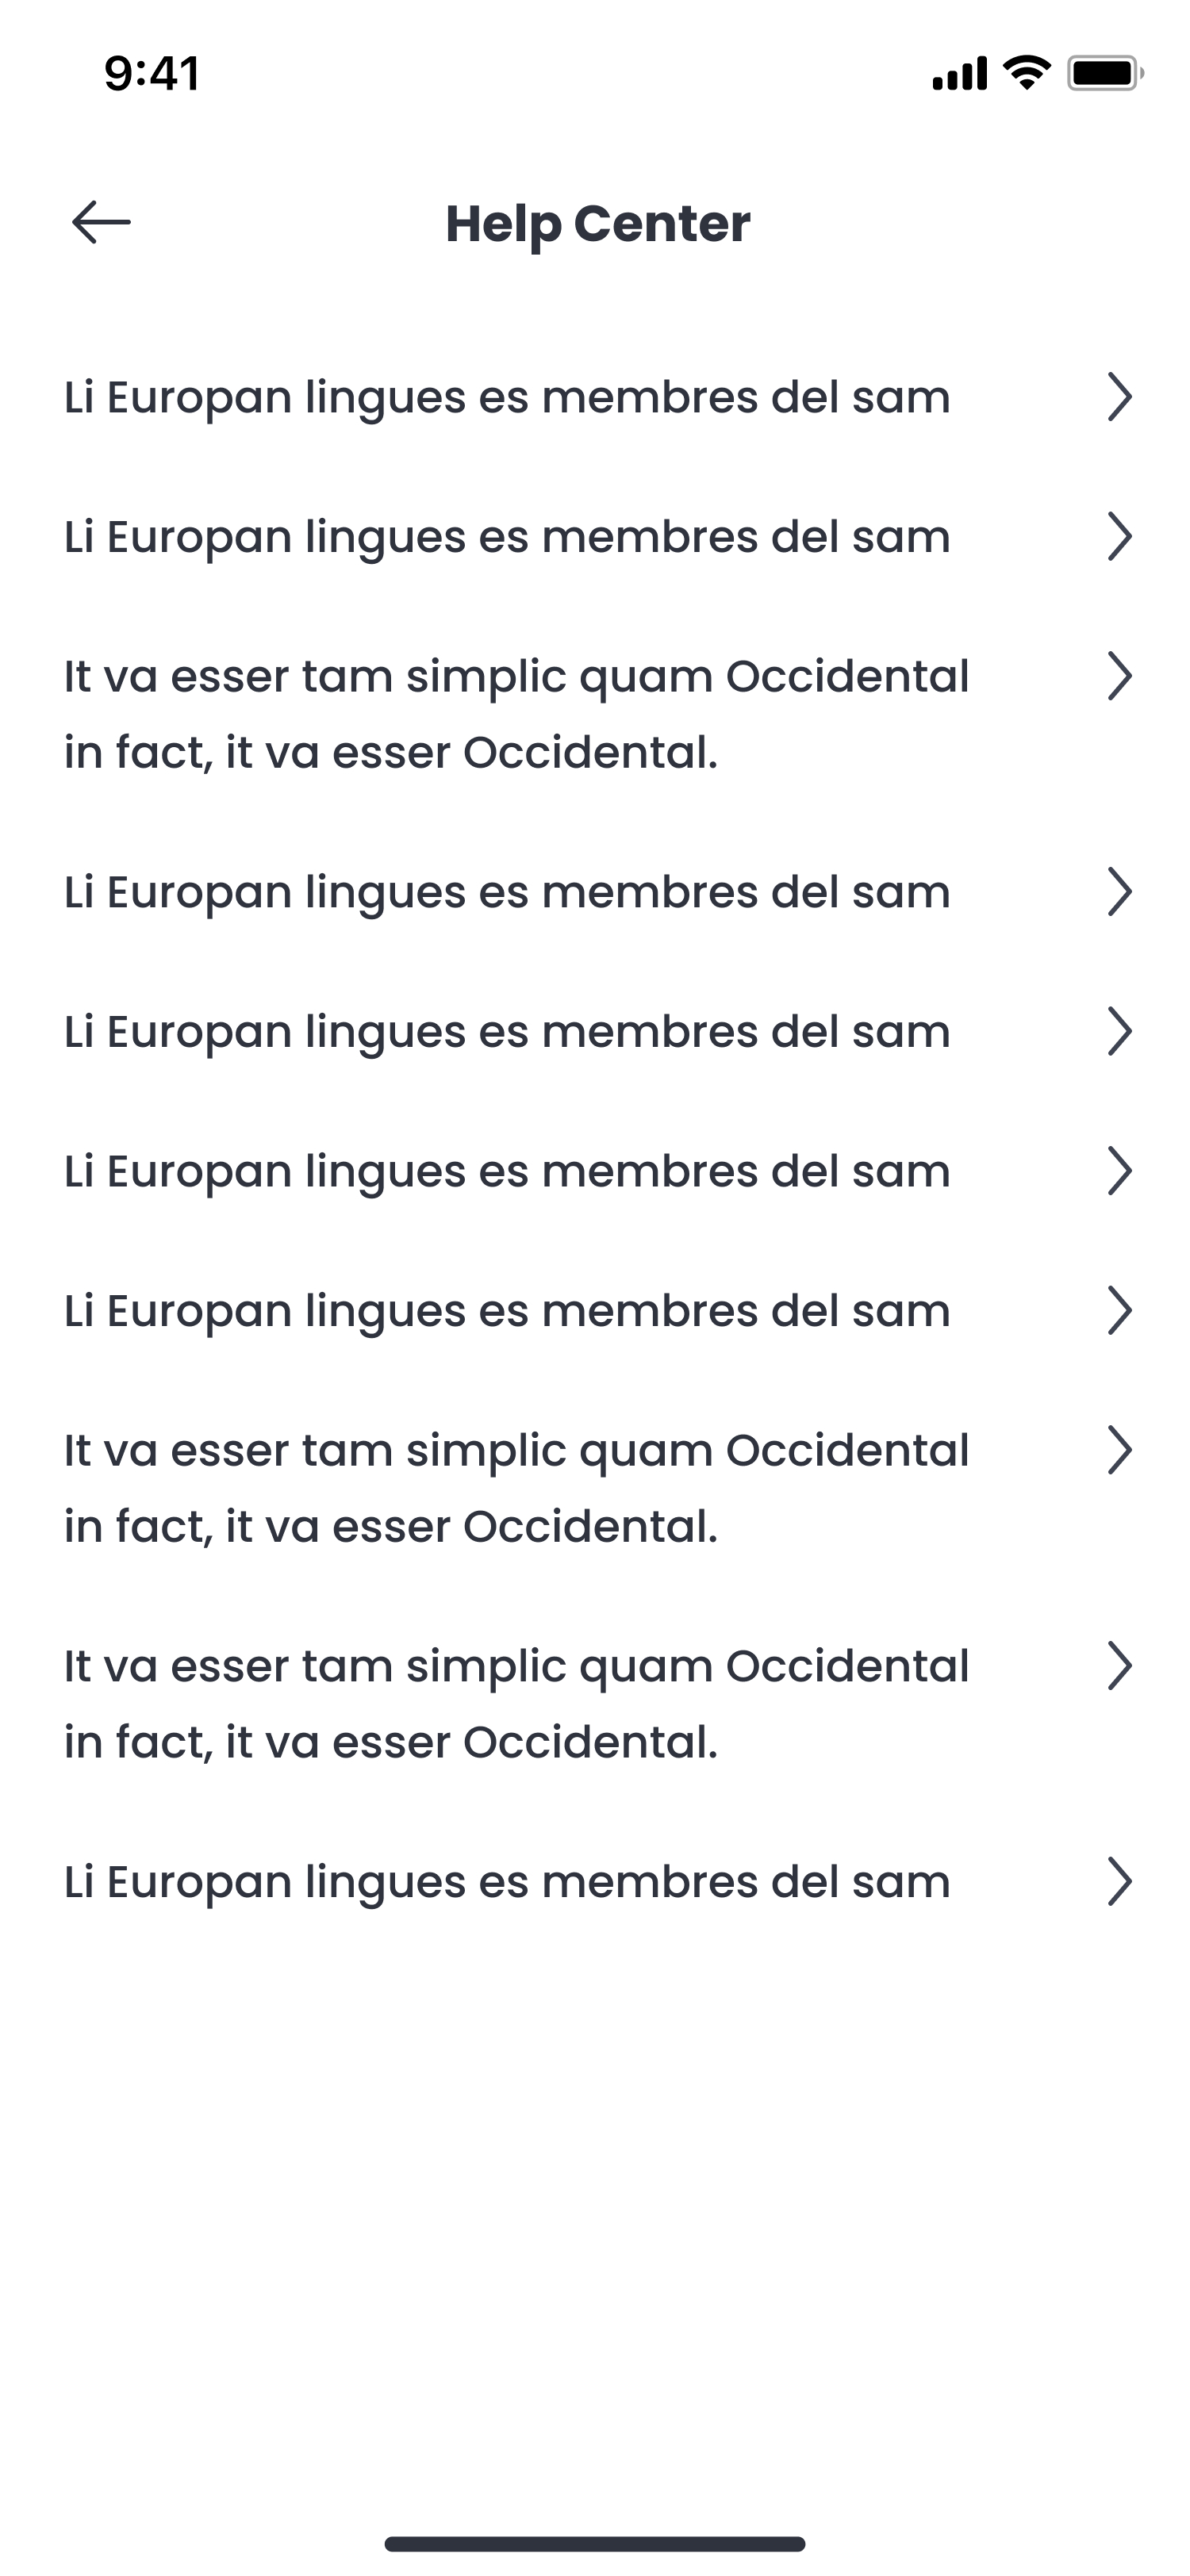The image size is (1190, 2576).
Task: Open the sixth help topic text
Action: (x=507, y=1171)
